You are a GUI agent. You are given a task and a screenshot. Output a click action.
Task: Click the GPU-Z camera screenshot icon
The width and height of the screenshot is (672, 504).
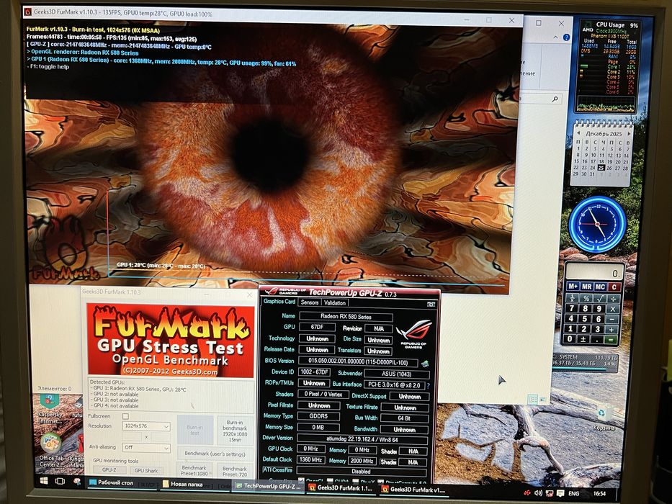tap(431, 304)
